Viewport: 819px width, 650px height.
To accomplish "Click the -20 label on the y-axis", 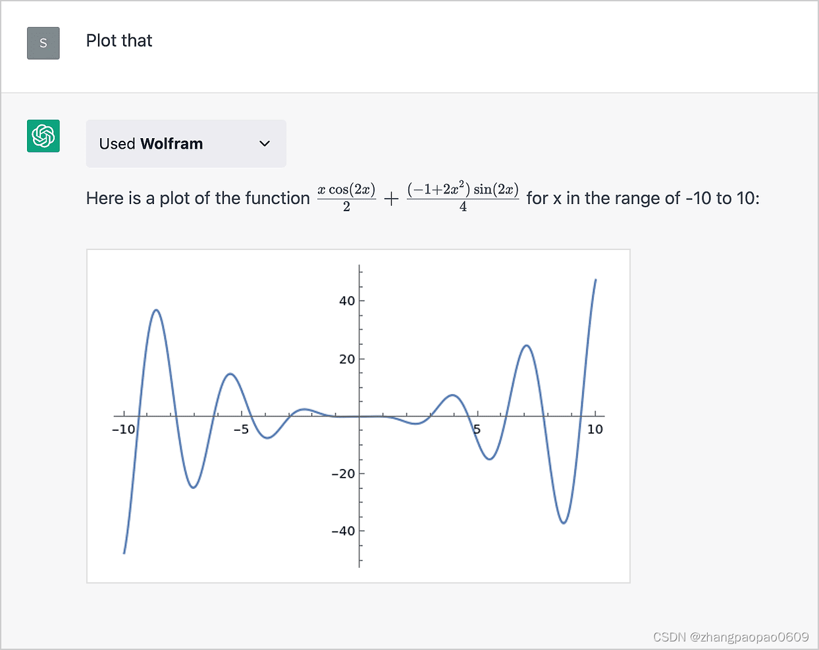I will point(343,474).
